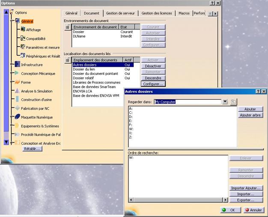Click the Analyse & Simulation icon
This screenshot has height=217, width=268.
click(x=17, y=91)
